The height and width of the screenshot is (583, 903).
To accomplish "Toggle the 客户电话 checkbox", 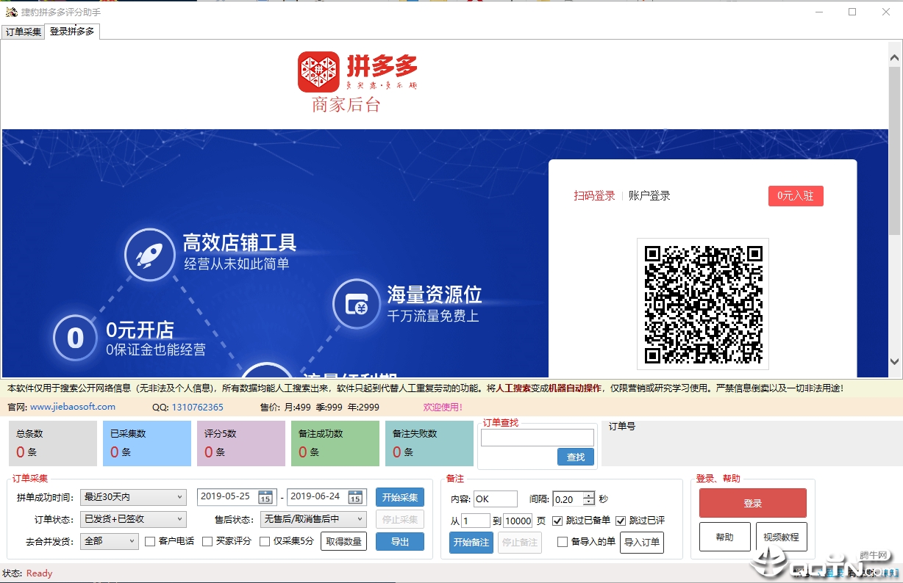I will [x=150, y=541].
